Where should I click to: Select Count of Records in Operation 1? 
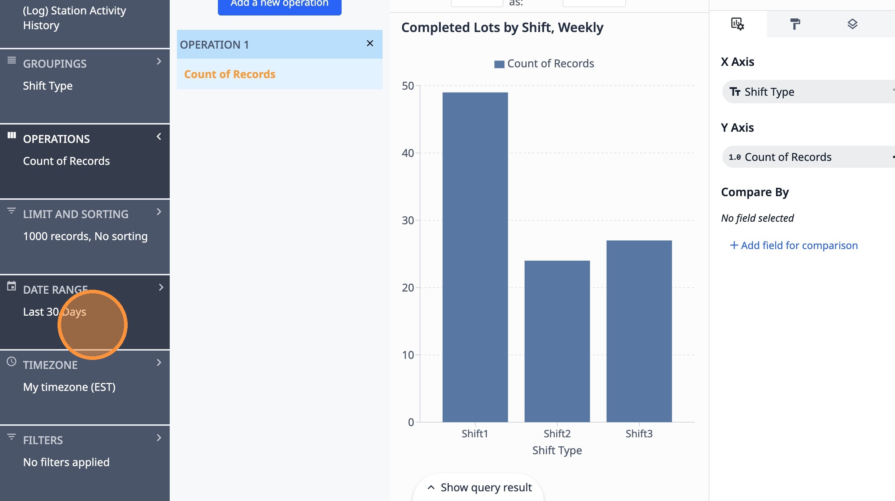tap(230, 74)
